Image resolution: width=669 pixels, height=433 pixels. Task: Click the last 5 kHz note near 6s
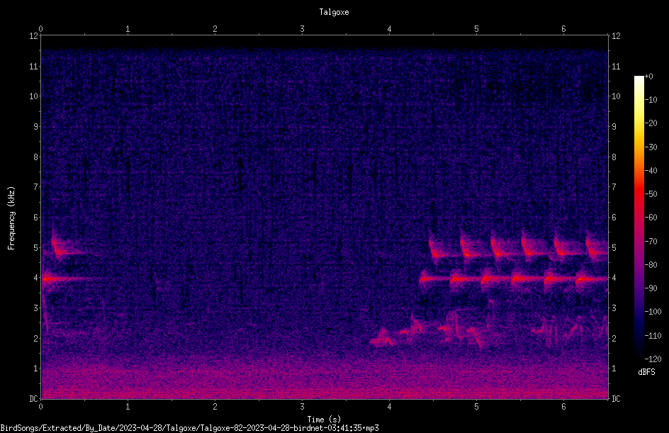click(x=597, y=247)
